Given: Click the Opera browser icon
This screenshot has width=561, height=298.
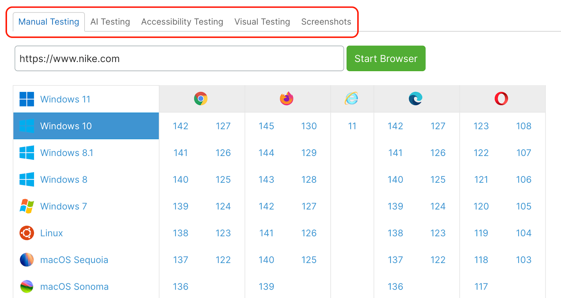Looking at the screenshot, I should [x=501, y=99].
